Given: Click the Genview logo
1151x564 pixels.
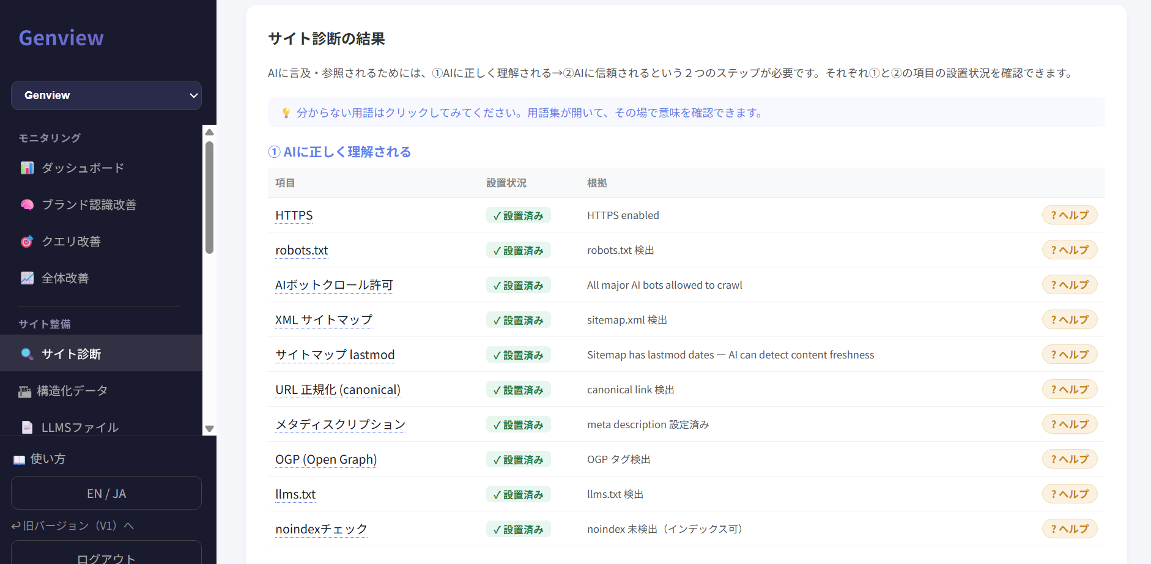Looking at the screenshot, I should coord(61,38).
